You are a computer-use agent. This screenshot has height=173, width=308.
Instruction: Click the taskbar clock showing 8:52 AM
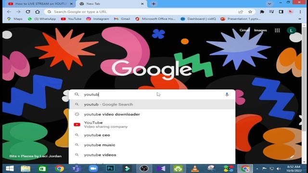294,169
